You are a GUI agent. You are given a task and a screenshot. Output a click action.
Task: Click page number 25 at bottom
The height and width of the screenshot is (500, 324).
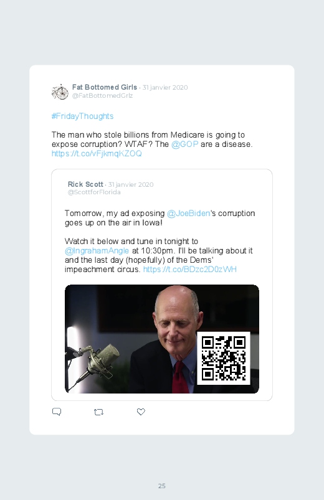click(162, 486)
